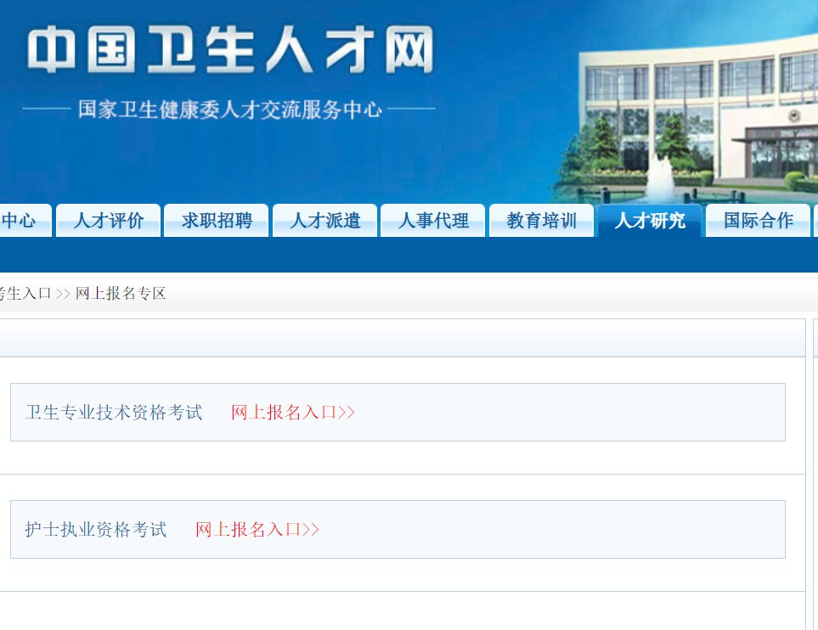Click the 网上报名专区 breadcrumb text
This screenshot has height=630, width=818.
point(121,294)
